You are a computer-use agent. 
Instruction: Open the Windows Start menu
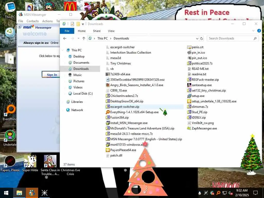pyautogui.click(x=6, y=193)
